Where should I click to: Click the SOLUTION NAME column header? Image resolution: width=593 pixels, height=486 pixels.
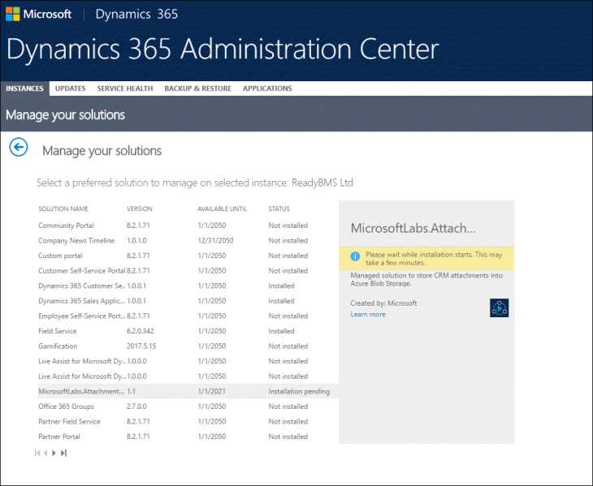coord(63,209)
